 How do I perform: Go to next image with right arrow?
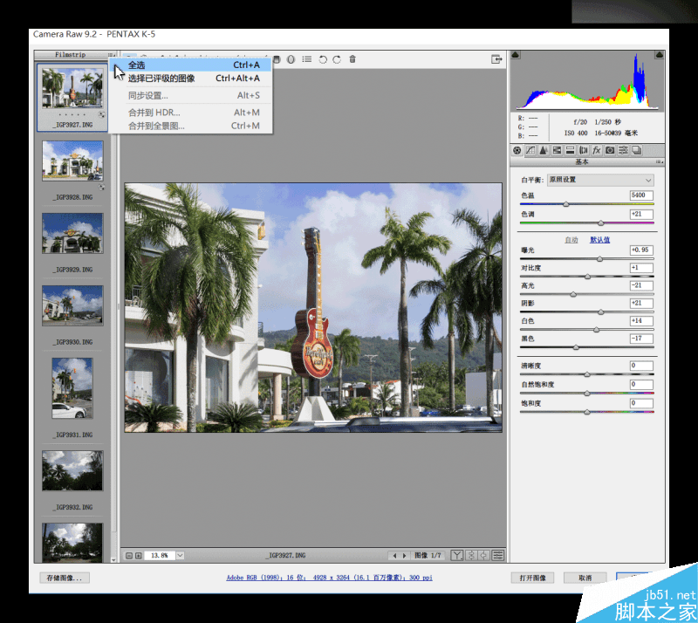click(x=404, y=556)
